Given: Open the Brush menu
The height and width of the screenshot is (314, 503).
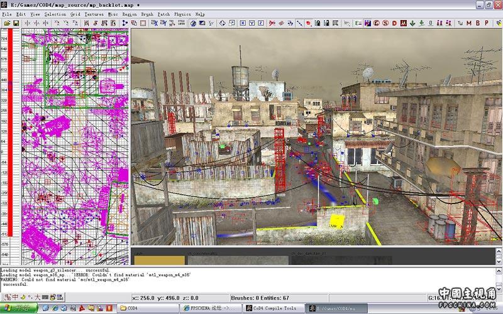Looking at the screenshot, I should 147,14.
